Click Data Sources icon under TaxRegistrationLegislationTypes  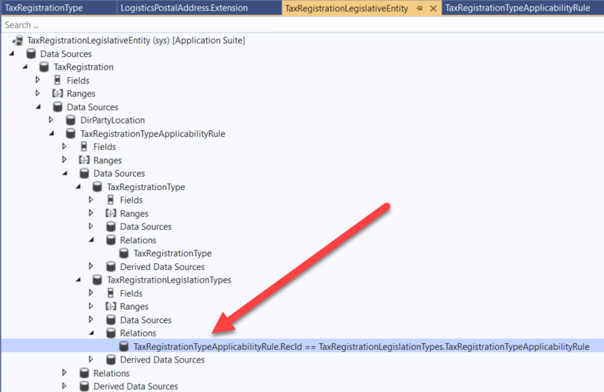[x=111, y=320]
